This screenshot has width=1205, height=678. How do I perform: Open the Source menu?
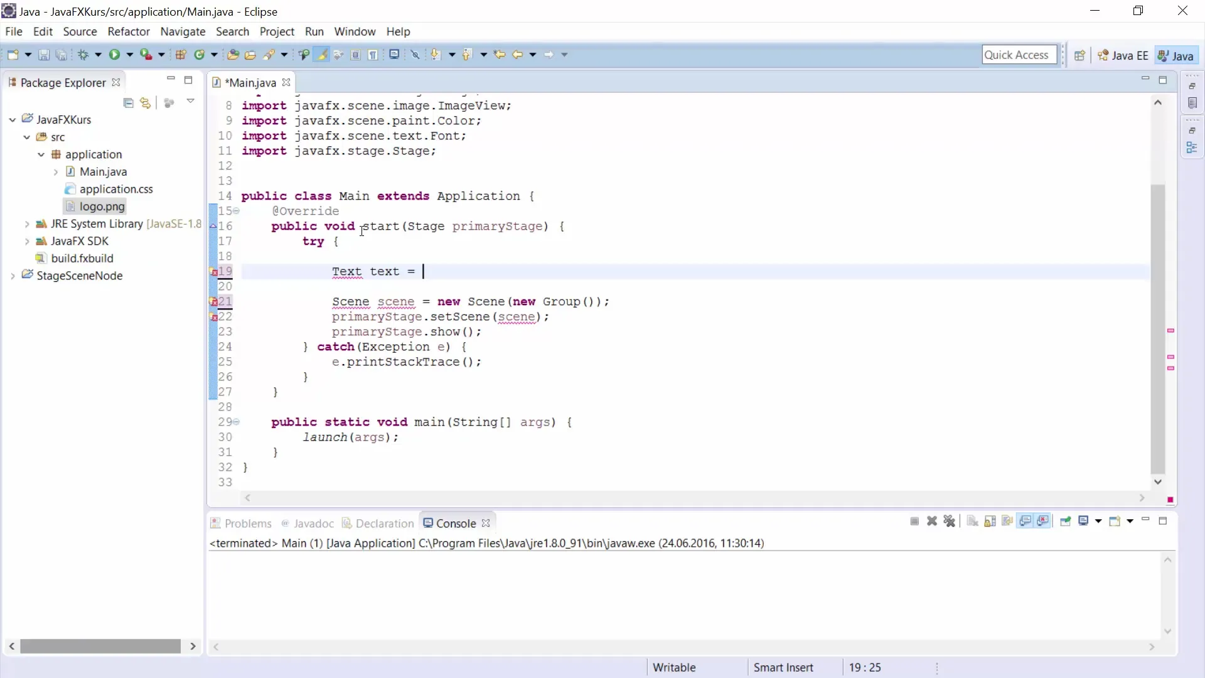pos(80,31)
